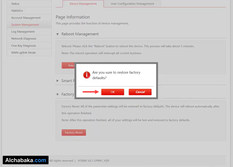Screen dimensions: 233x167
Task: Collapse the Reboot Management section triangle
Action: [x=58, y=34]
